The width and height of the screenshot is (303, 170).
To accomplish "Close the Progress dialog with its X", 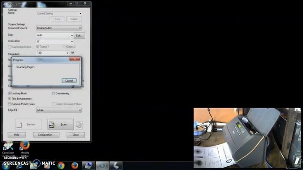I will (x=75, y=59).
